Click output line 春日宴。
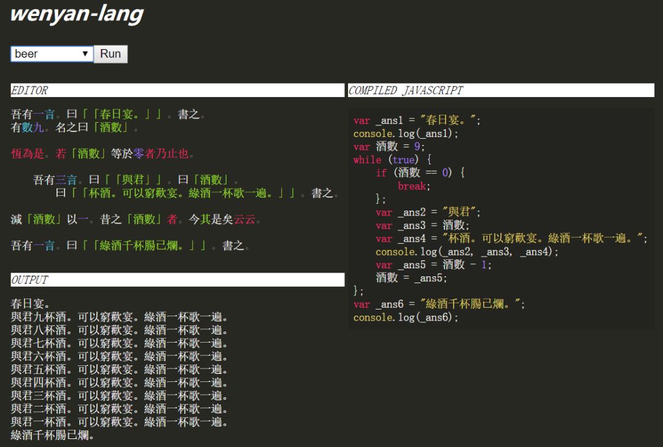The height and width of the screenshot is (447, 663). [x=31, y=304]
